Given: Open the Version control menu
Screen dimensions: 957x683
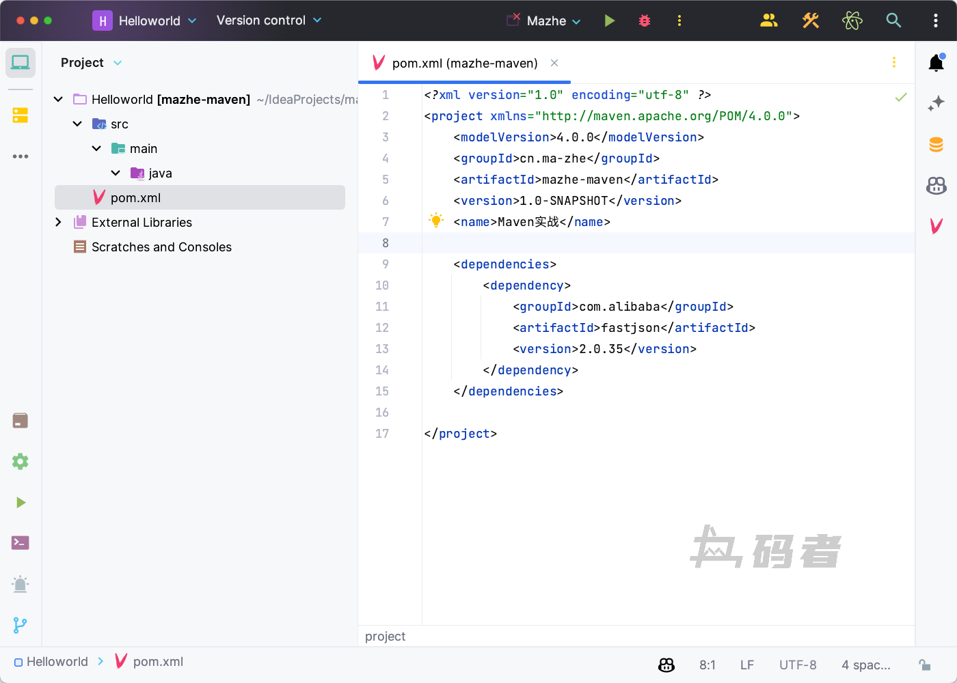Looking at the screenshot, I should 269,20.
